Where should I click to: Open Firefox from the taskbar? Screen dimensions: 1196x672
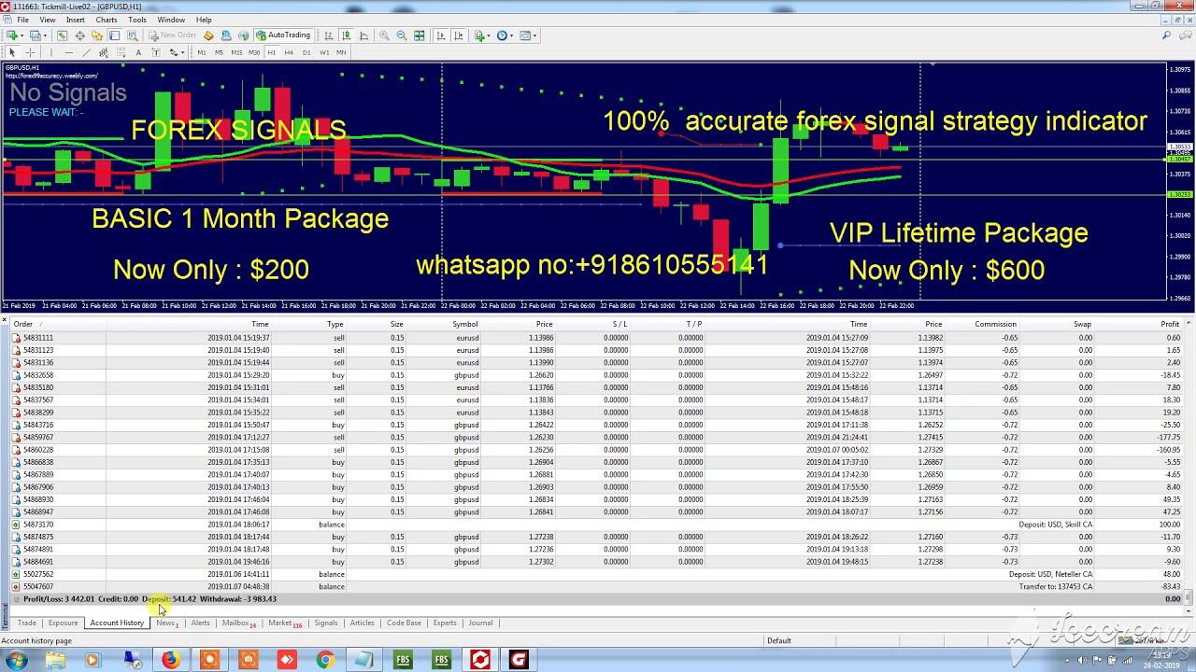(x=170, y=660)
